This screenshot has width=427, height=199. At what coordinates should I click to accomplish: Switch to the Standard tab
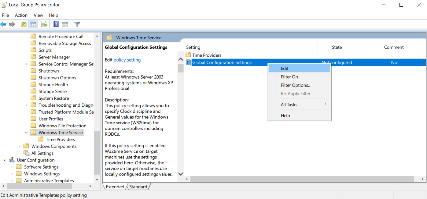coord(138,187)
